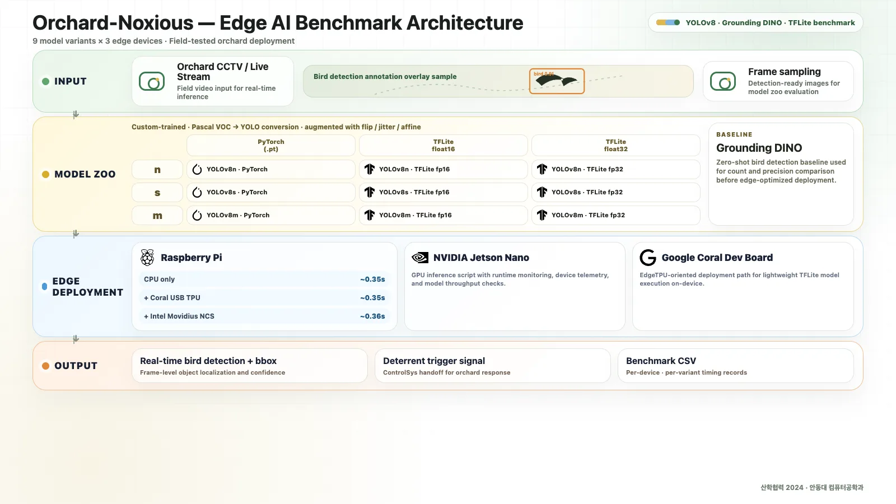Image resolution: width=896 pixels, height=504 pixels.
Task: Select the 'n' model size row label
Action: tap(157, 169)
